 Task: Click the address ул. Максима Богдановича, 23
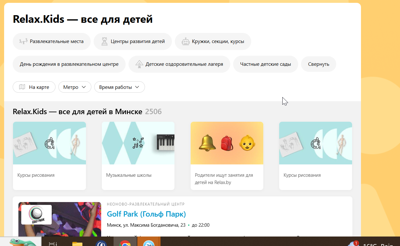pyautogui.click(x=154, y=225)
